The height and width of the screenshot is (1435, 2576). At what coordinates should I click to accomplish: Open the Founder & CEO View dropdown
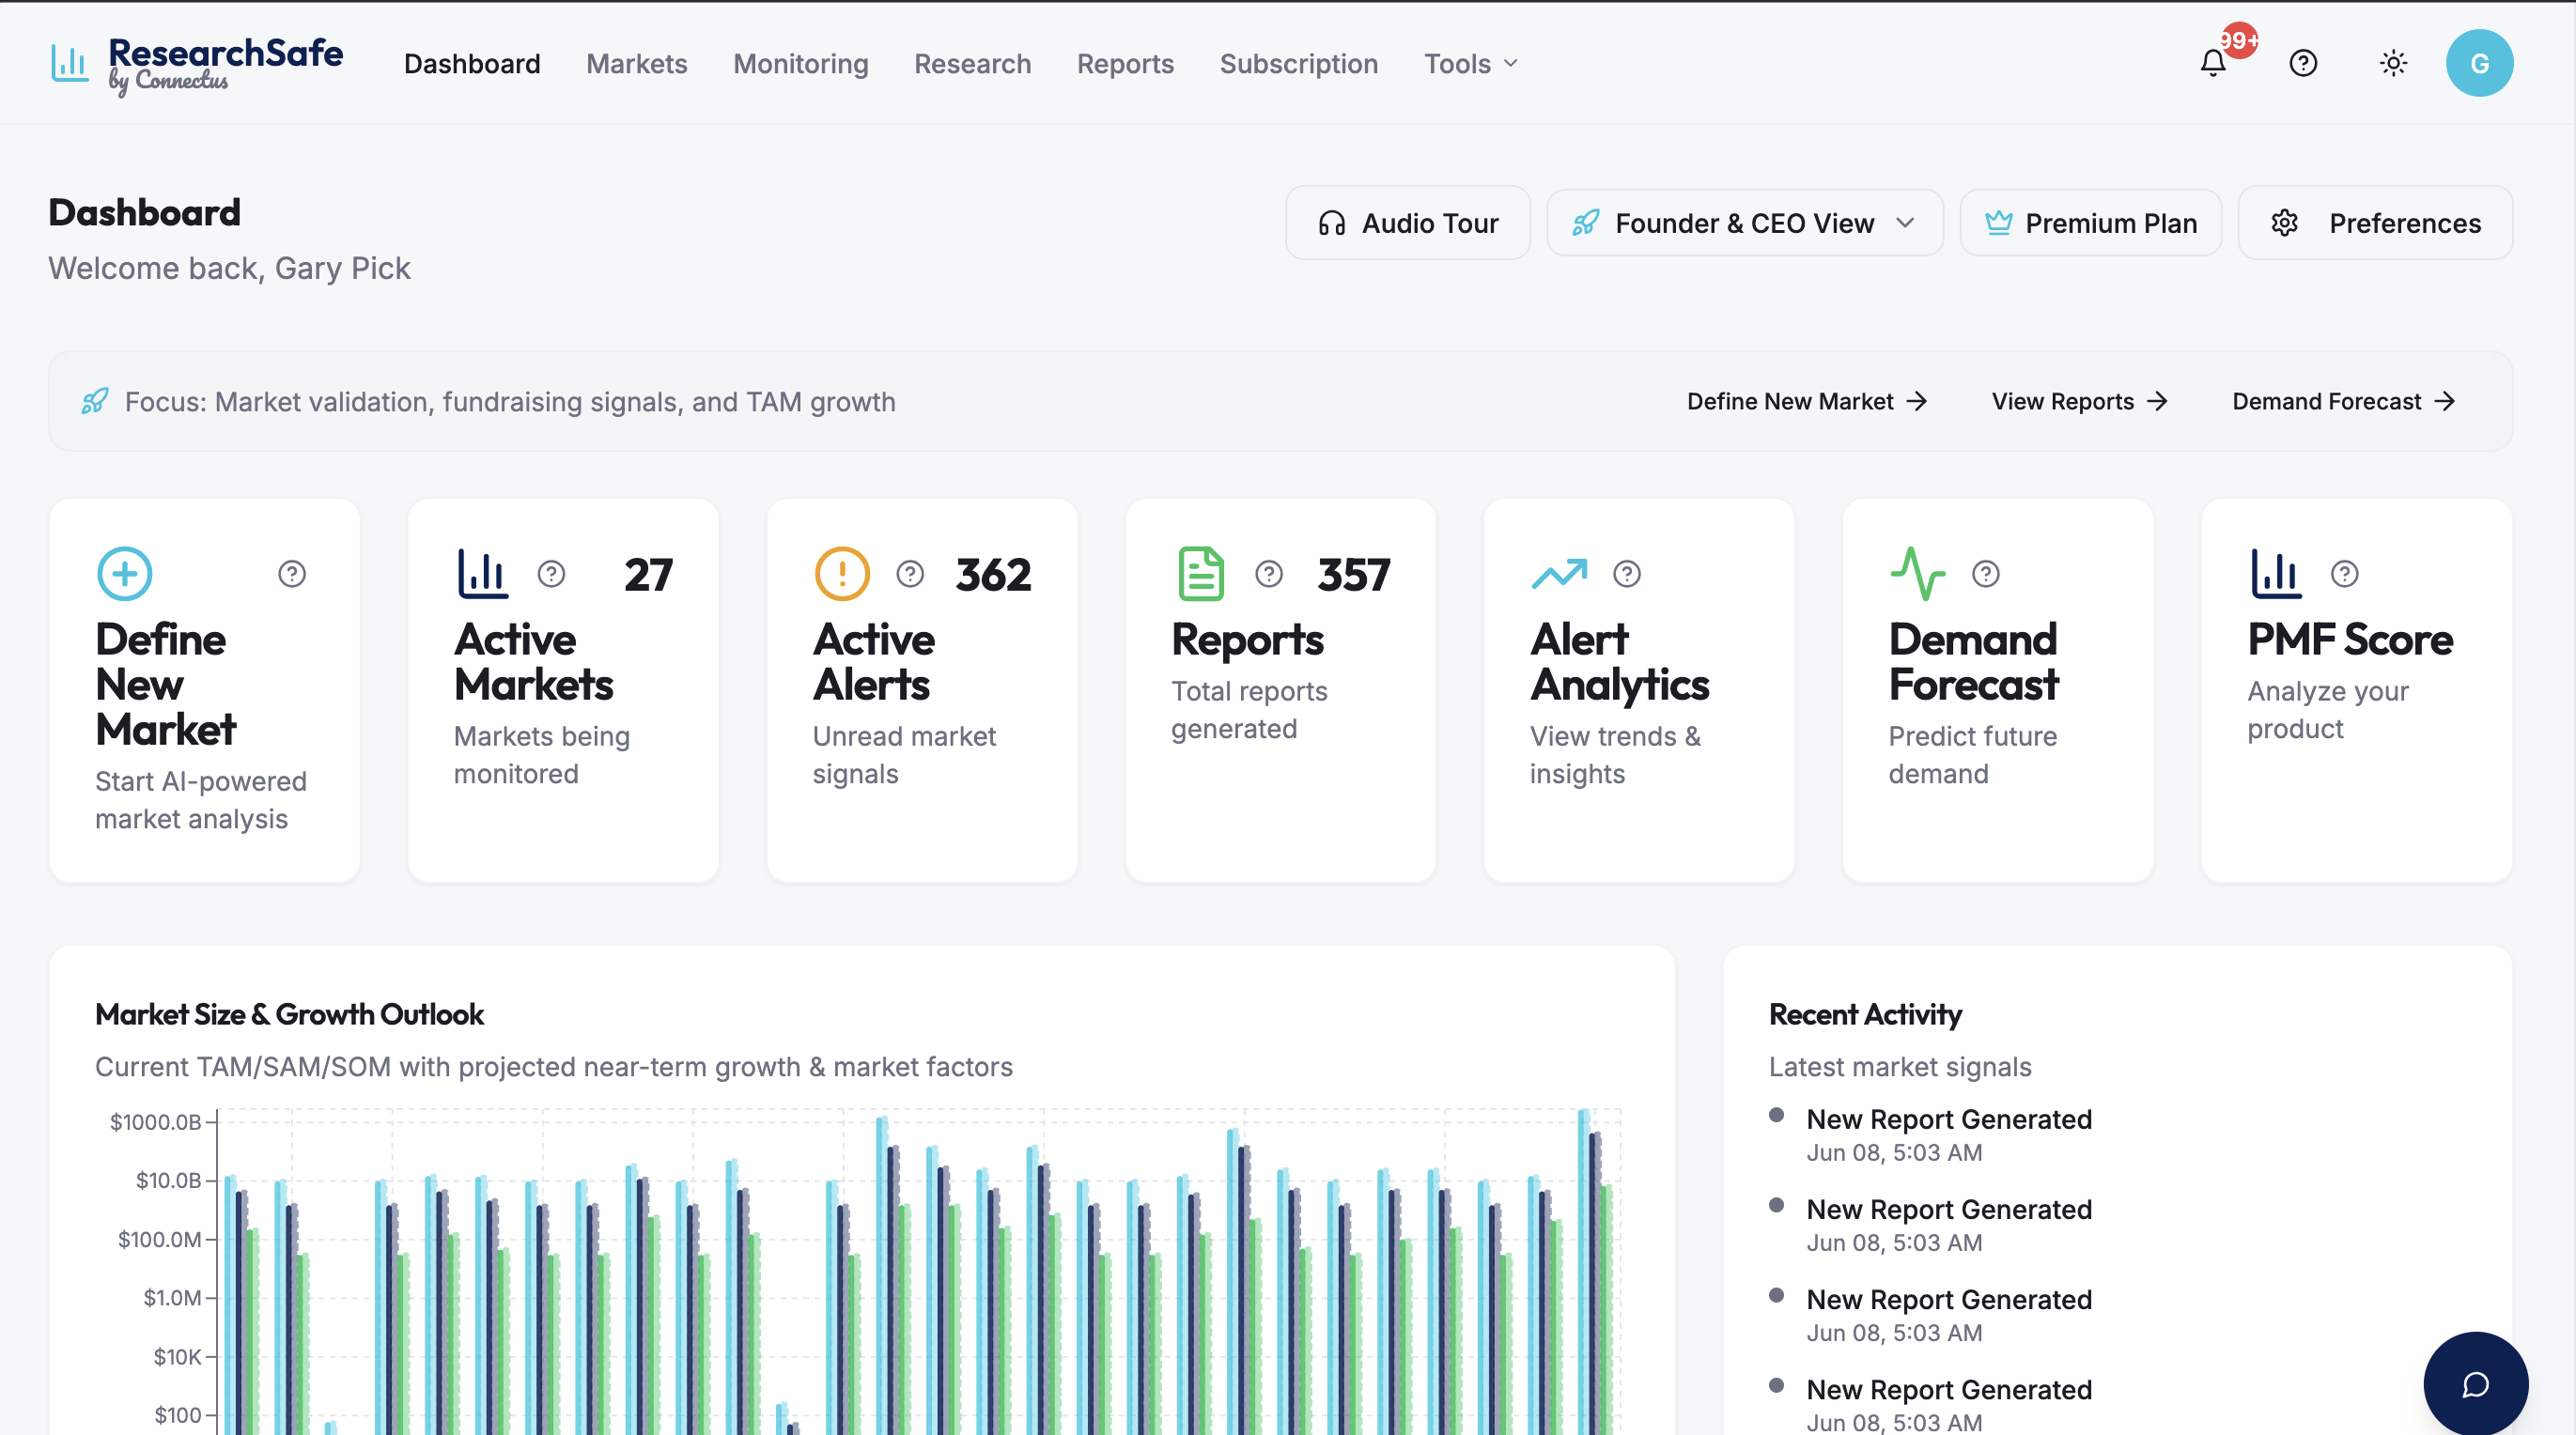[x=1744, y=222]
